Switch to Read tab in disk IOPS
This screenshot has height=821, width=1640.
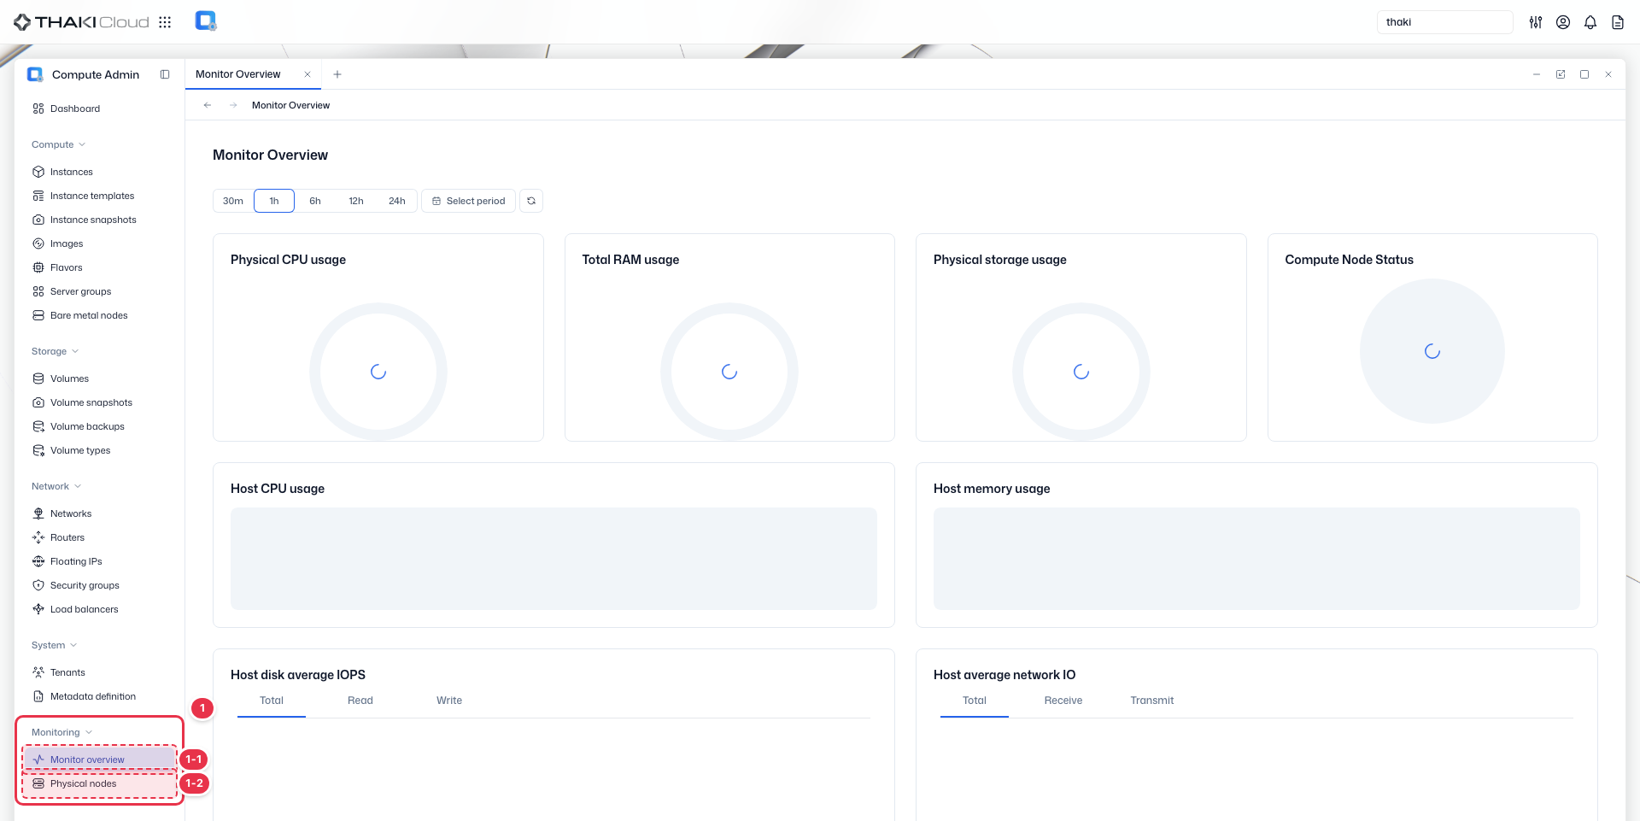coord(360,701)
